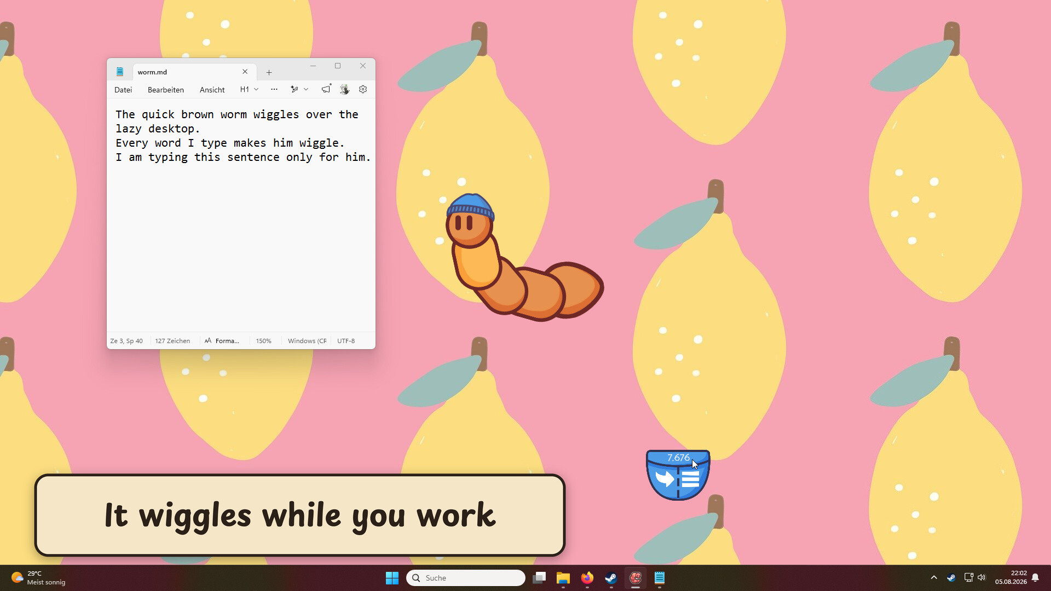Open Steam from the taskbar
This screenshot has height=591, width=1051.
(611, 578)
